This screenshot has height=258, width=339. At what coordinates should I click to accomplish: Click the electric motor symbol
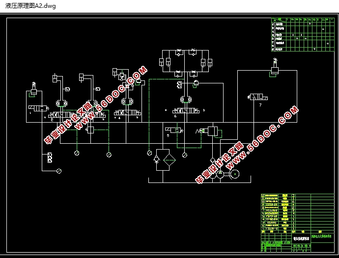[x=235, y=174]
